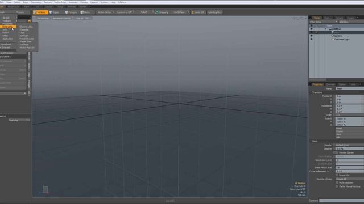364x204 pixels.
Task: Choose Shader Tree from Data Lists submenu
Action: pos(26,41)
